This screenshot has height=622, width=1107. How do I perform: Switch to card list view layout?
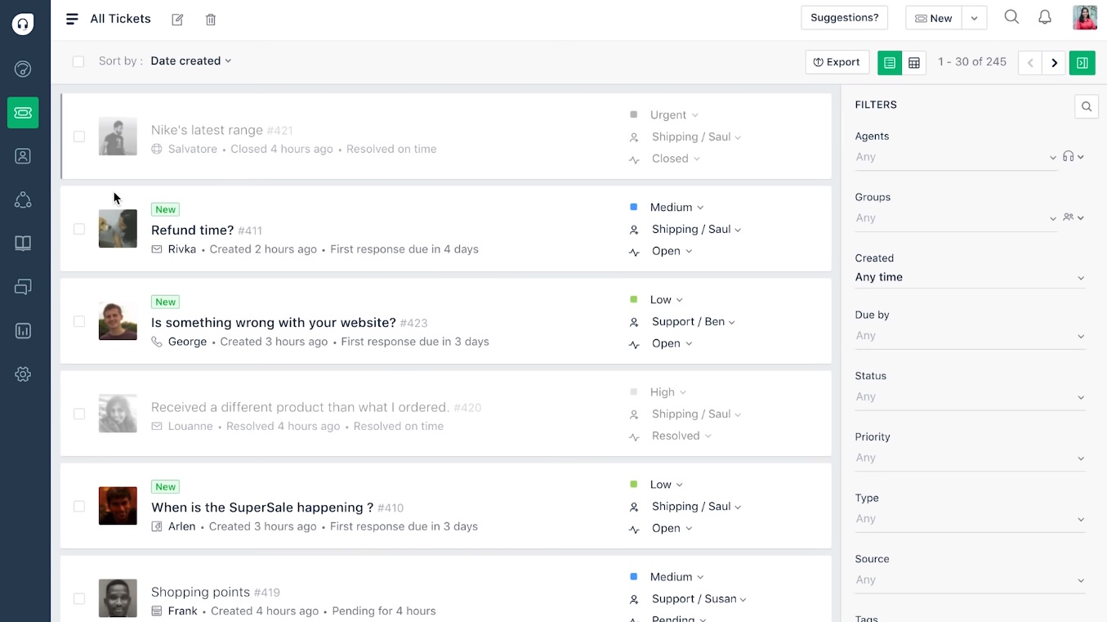tap(890, 62)
